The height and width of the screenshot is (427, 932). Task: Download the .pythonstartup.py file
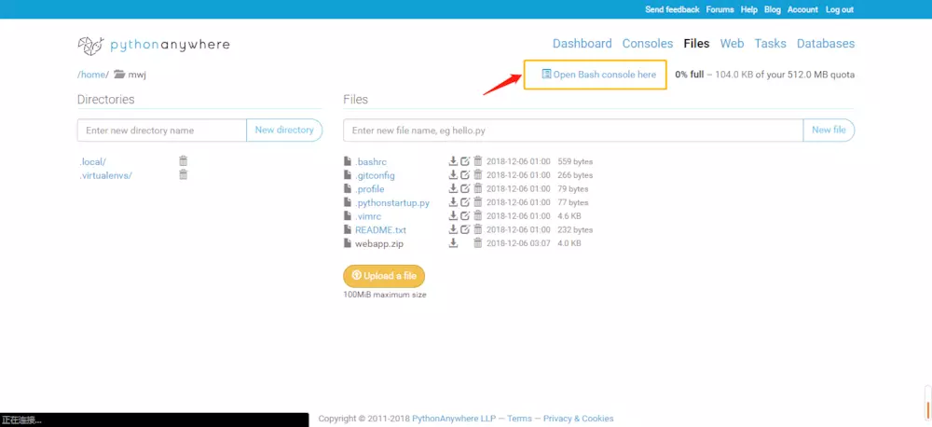(x=453, y=202)
